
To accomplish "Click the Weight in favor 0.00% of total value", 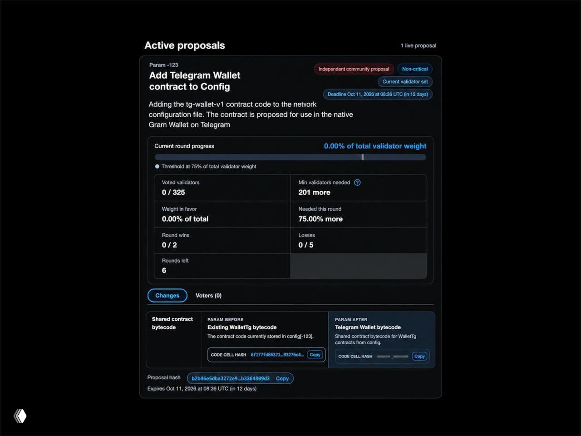I will pos(185,219).
